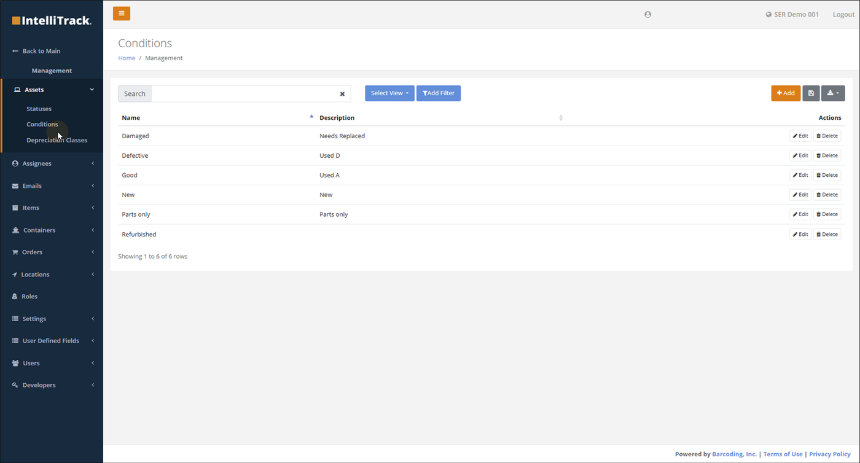Delete the Damaged condition row

point(827,136)
